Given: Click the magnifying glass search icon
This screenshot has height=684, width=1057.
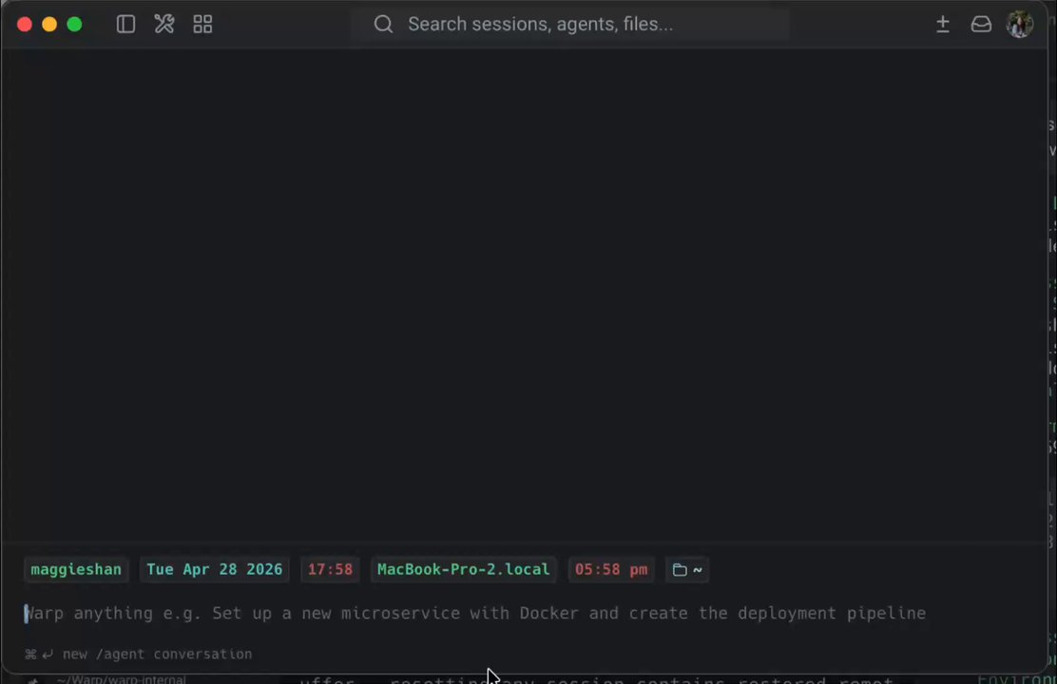Looking at the screenshot, I should [383, 25].
